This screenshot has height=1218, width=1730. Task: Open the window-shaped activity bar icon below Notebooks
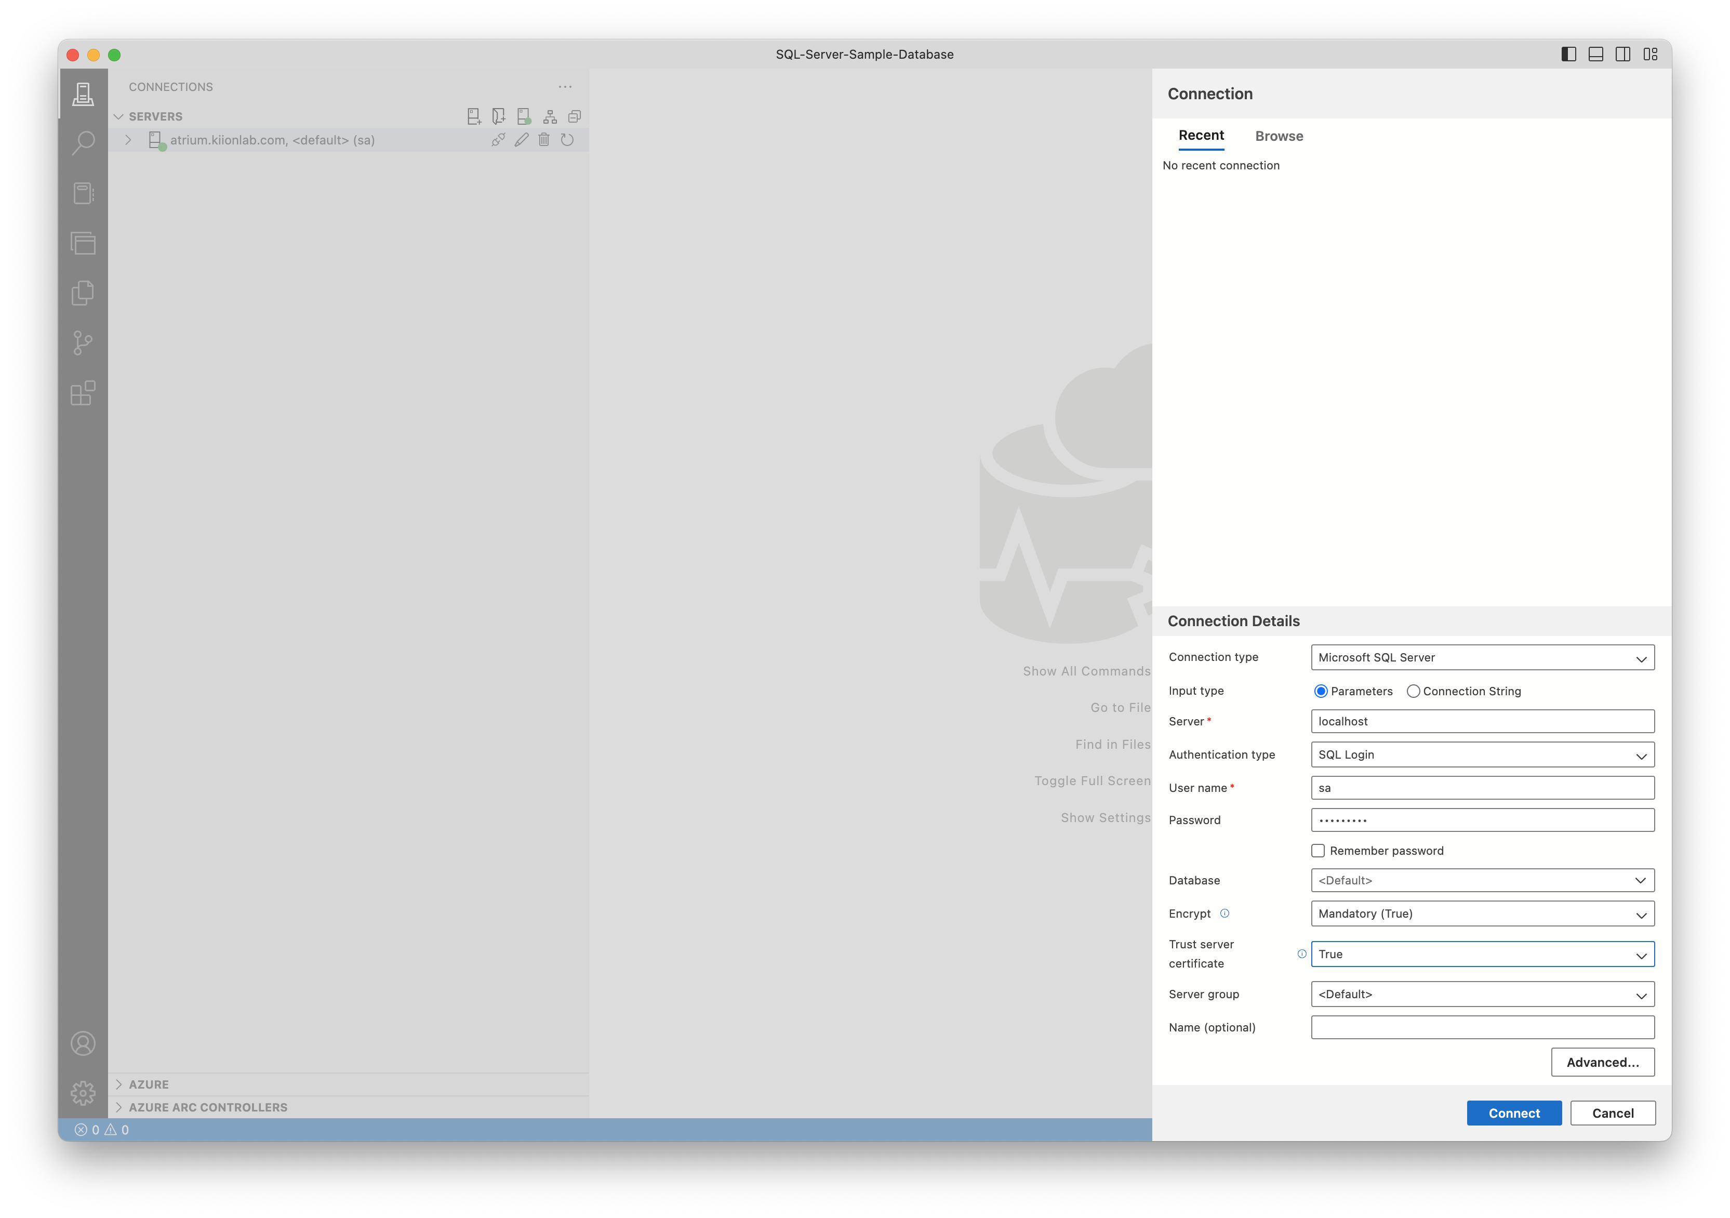[83, 243]
